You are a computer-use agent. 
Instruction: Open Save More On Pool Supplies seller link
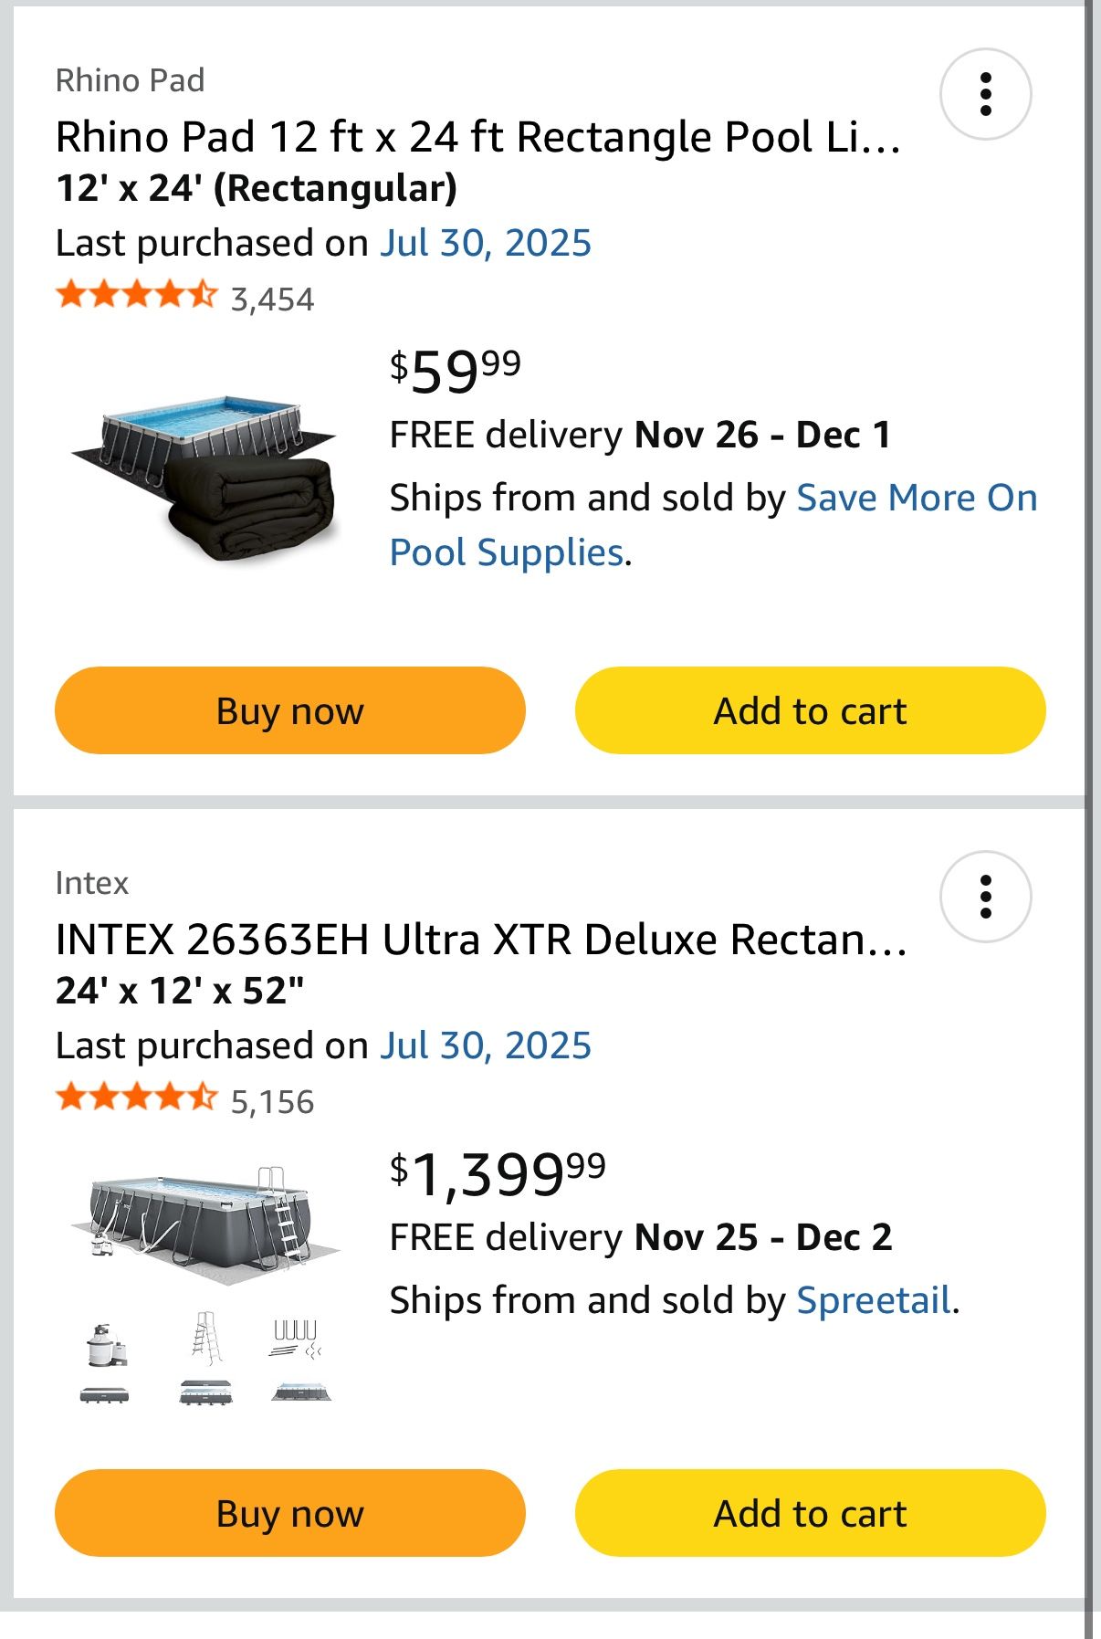[x=916, y=499]
